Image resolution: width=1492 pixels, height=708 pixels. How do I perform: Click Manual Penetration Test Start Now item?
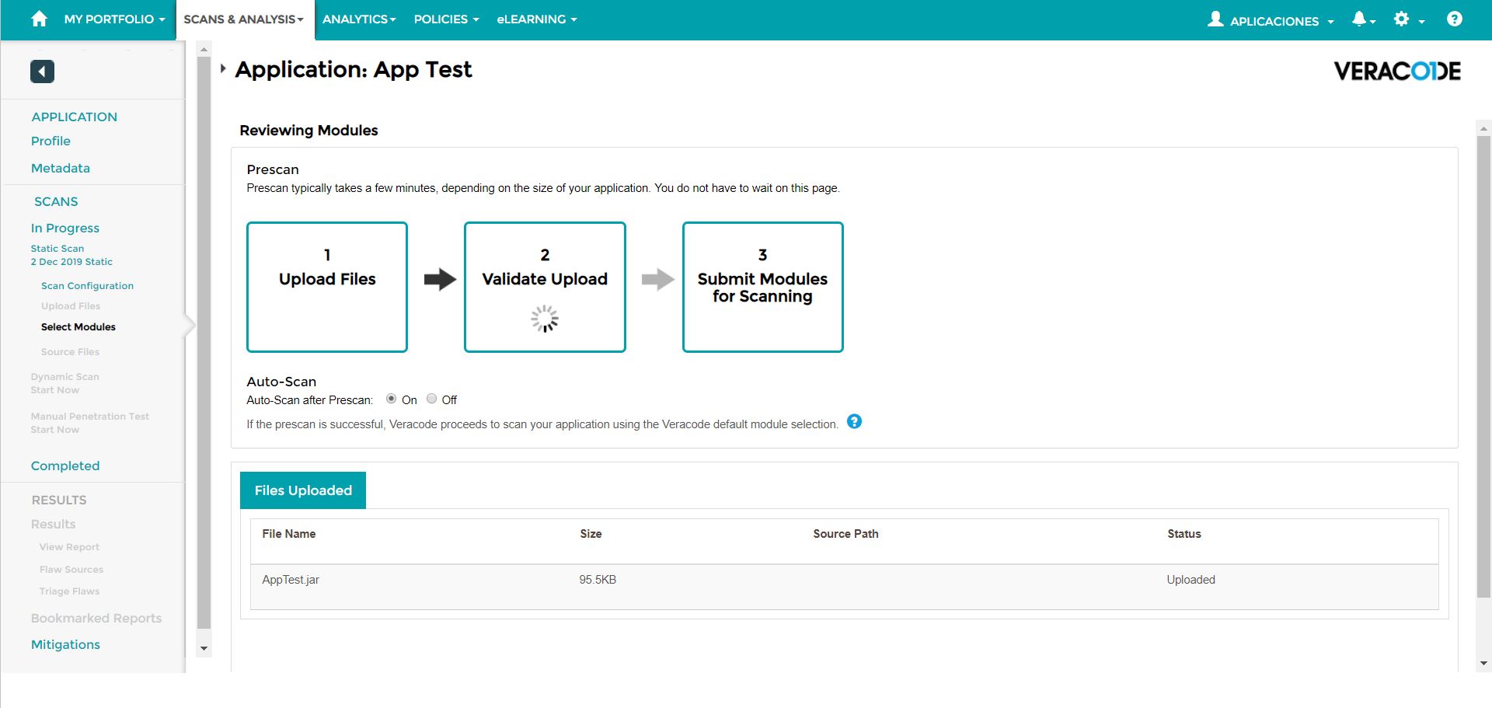point(90,423)
